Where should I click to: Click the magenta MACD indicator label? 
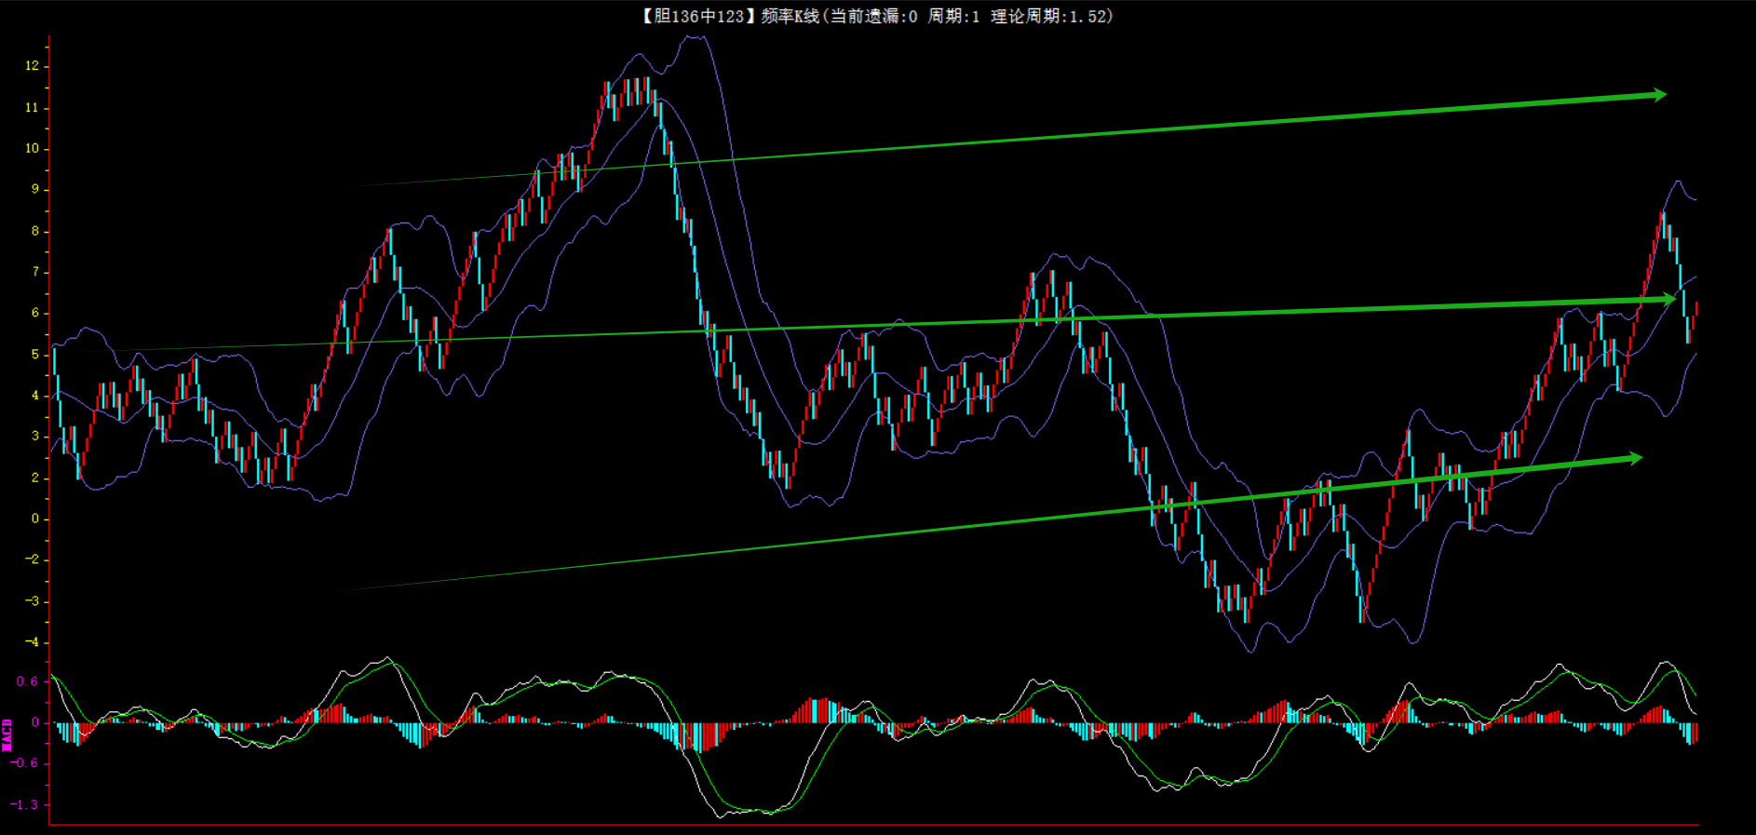(x=7, y=734)
